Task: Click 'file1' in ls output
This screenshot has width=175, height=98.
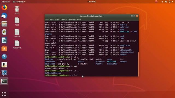Action: [60, 62]
